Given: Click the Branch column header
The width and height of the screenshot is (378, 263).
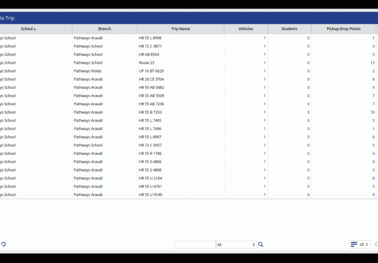Looking at the screenshot, I should [104, 29].
